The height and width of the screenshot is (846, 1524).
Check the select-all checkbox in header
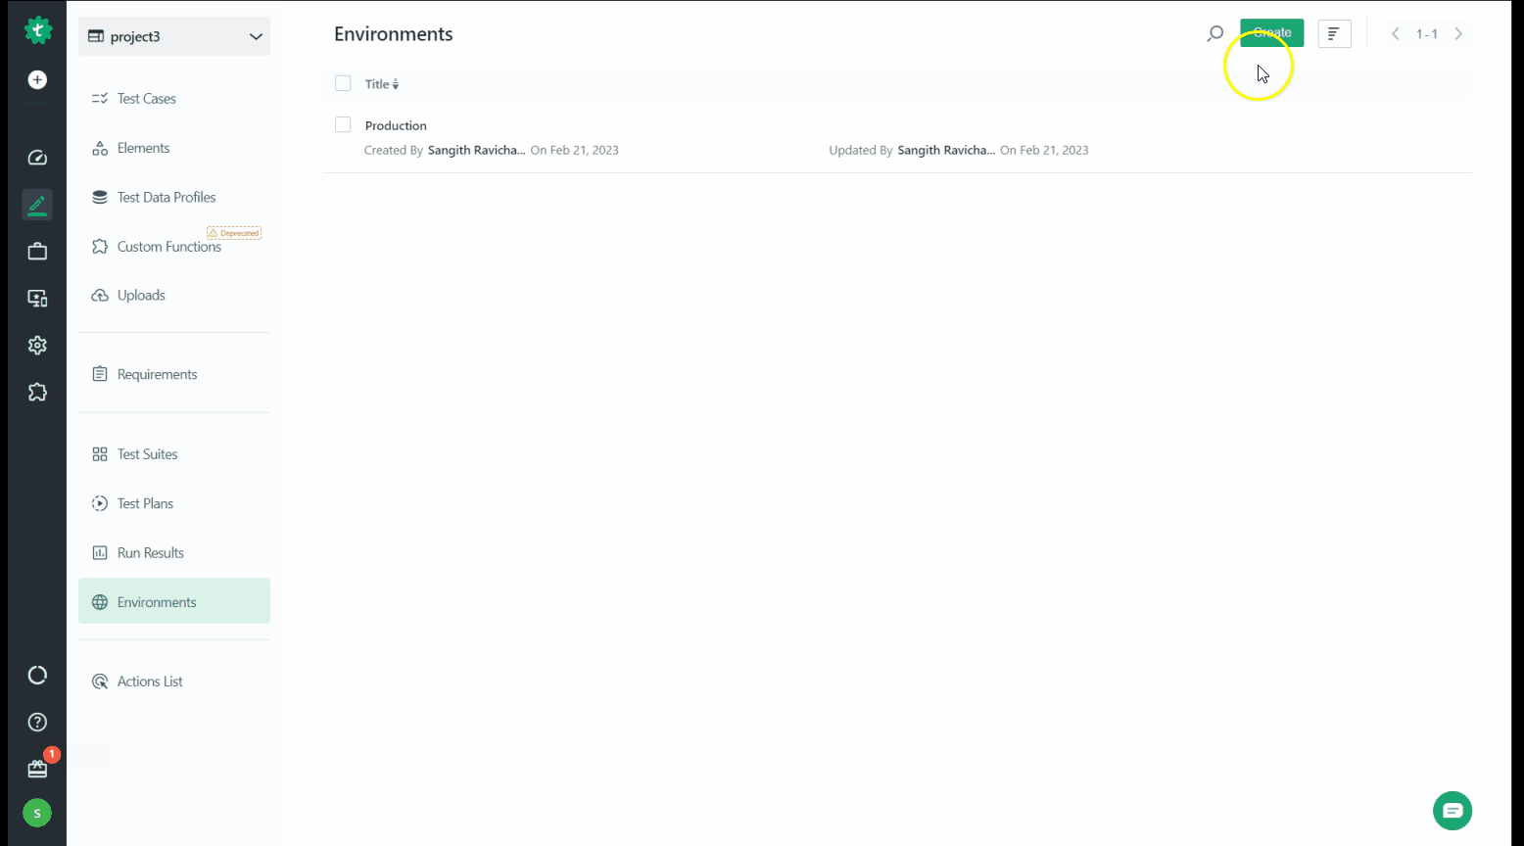tap(343, 83)
